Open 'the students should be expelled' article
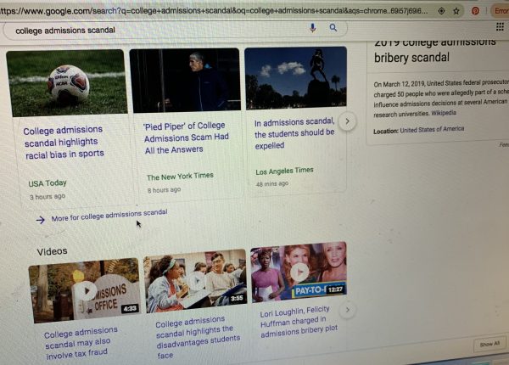 [294, 133]
